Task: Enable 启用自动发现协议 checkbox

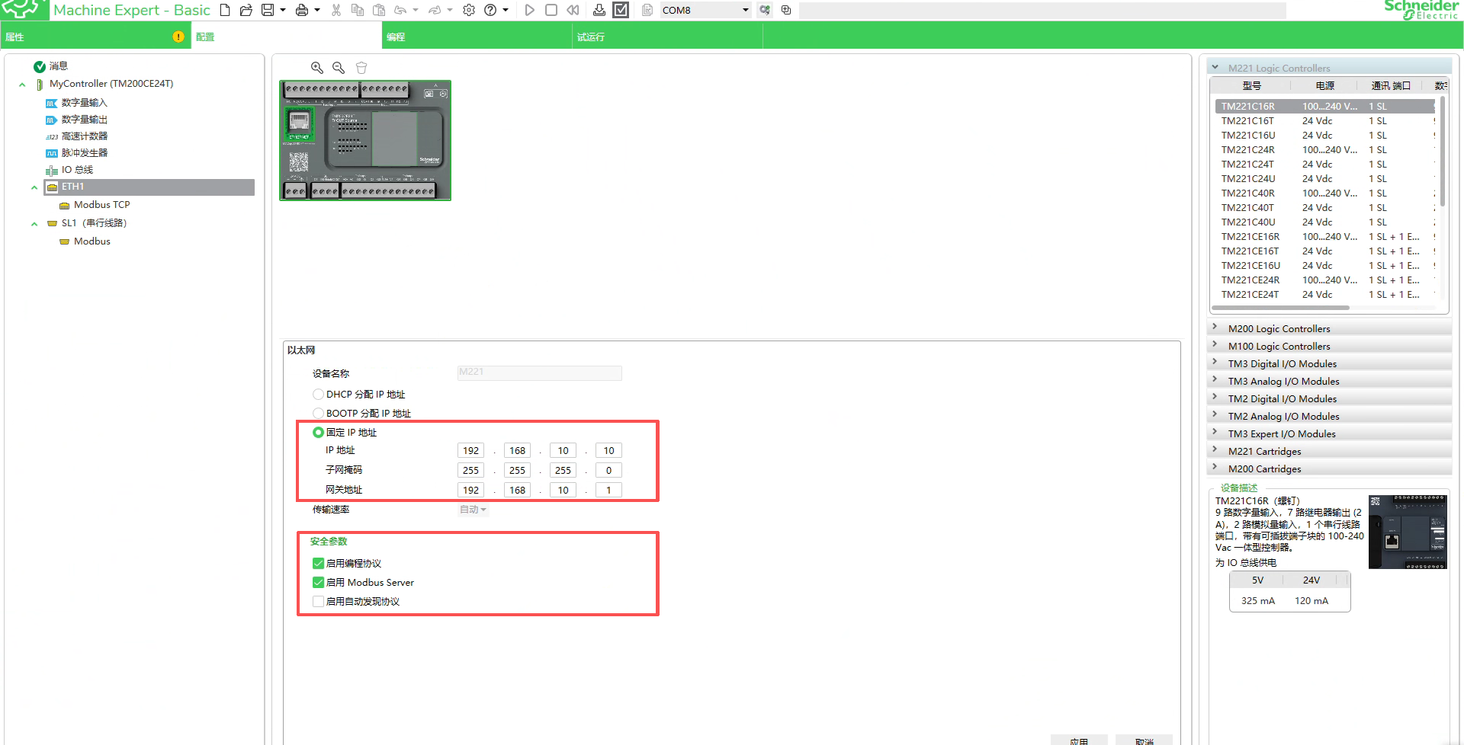Action: point(319,602)
